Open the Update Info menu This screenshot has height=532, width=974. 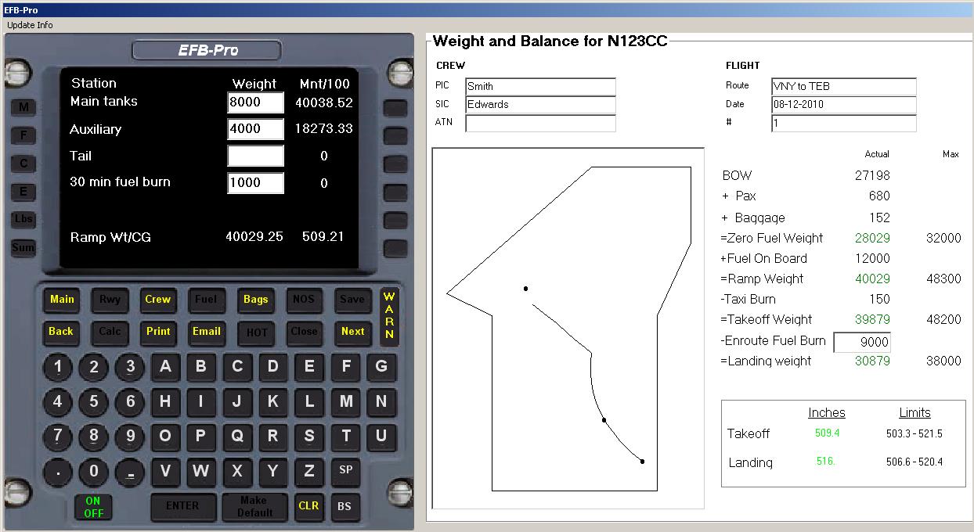pyautogui.click(x=30, y=25)
